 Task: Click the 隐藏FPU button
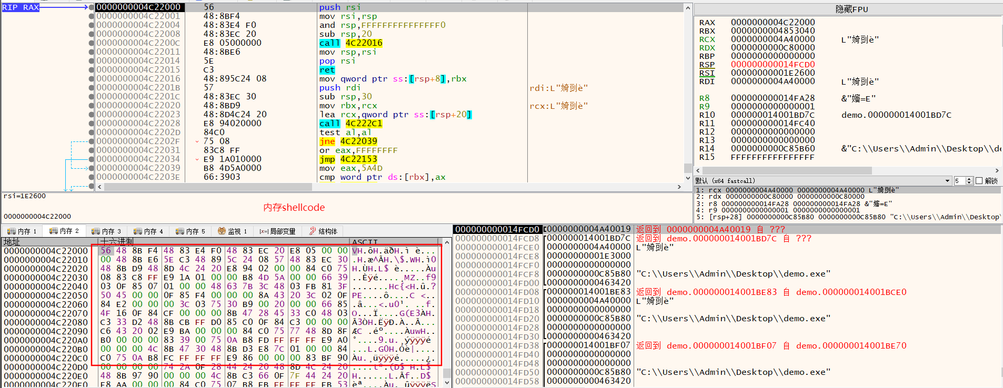(x=851, y=9)
